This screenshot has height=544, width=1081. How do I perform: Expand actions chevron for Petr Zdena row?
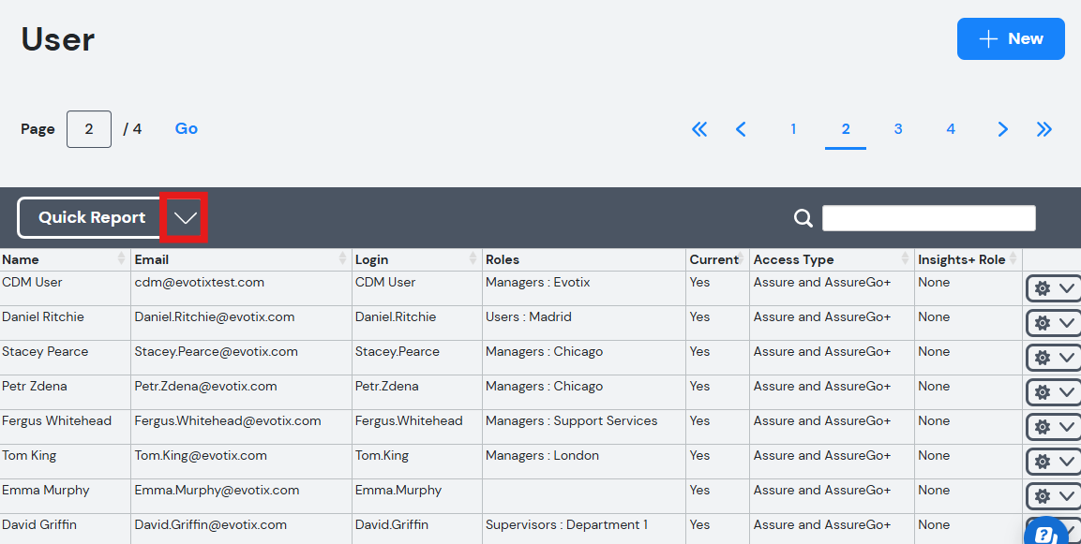(x=1067, y=391)
